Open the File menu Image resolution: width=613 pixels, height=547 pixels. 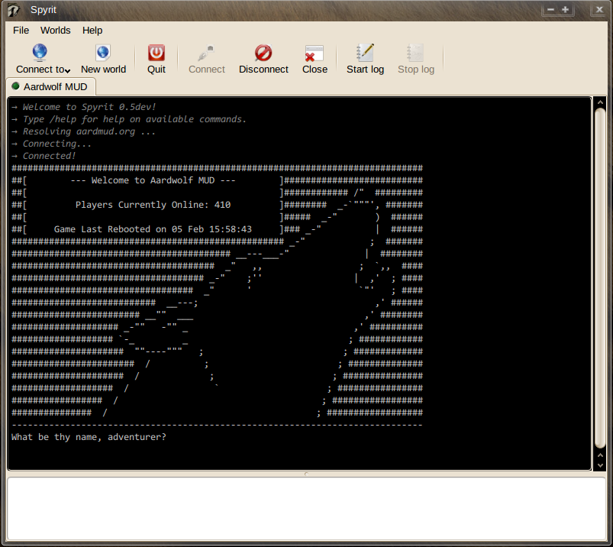click(x=21, y=30)
